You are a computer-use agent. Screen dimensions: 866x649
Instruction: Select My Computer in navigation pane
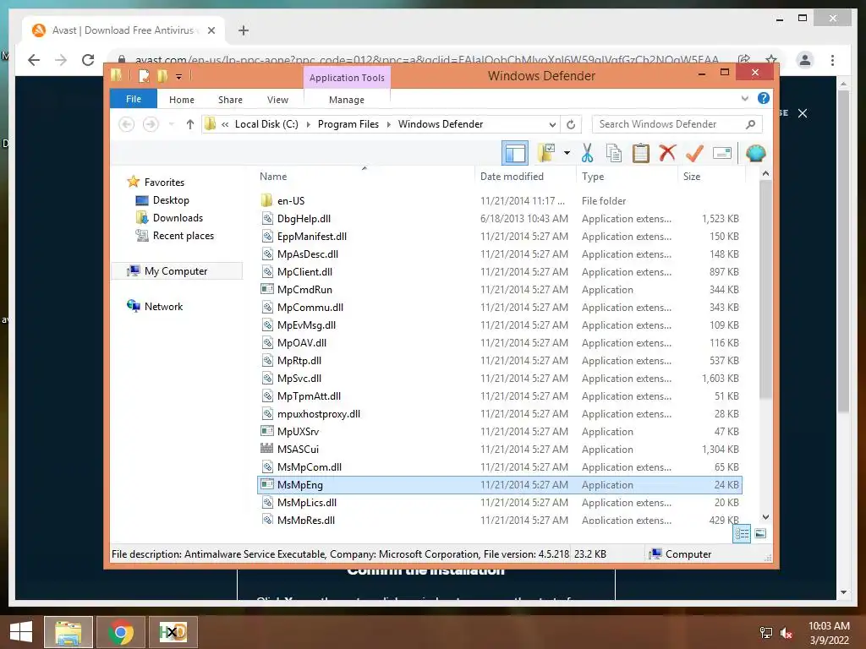[176, 271]
